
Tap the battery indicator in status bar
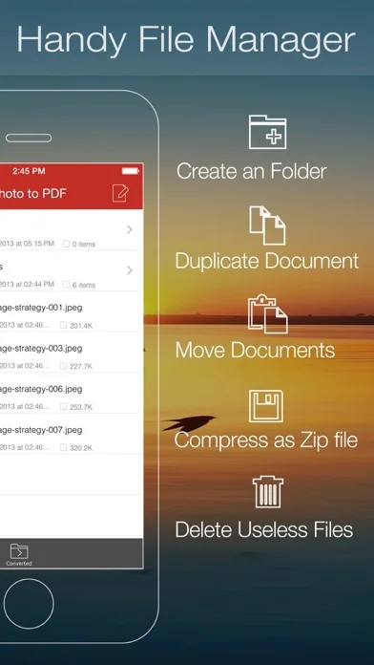pos(131,171)
